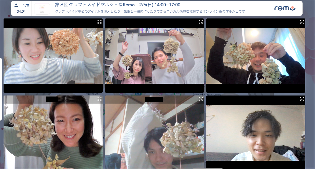Click the participant count number '170'

(26, 5)
